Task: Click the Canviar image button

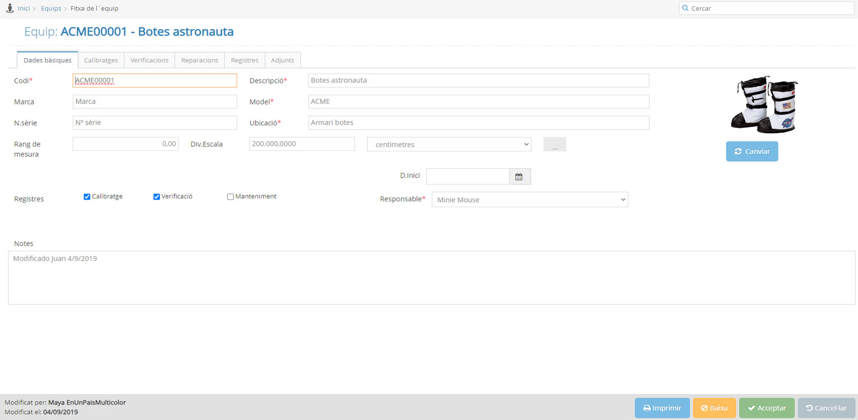Action: pos(752,151)
